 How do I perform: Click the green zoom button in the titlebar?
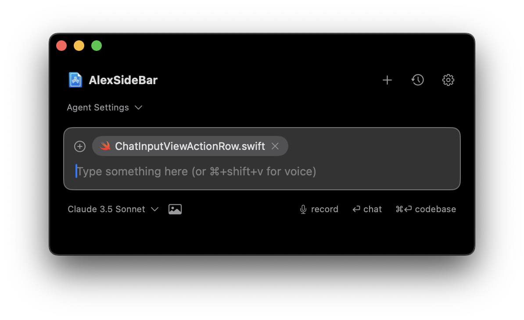pyautogui.click(x=96, y=45)
